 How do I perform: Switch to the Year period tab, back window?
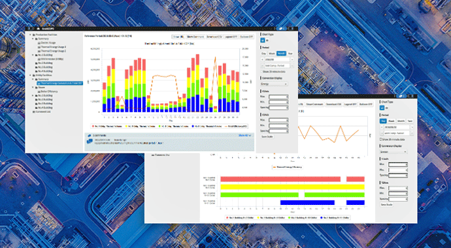pos(410,121)
